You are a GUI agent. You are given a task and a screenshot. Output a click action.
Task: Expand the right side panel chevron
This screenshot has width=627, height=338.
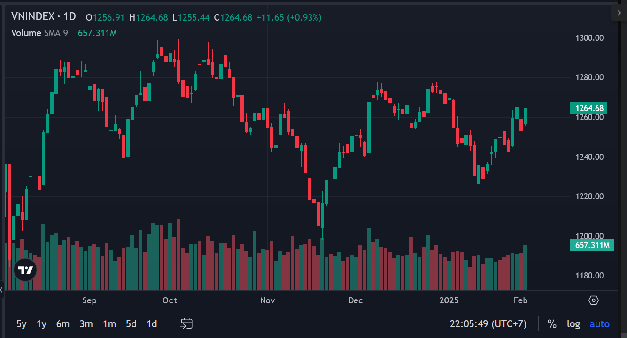pos(619,13)
